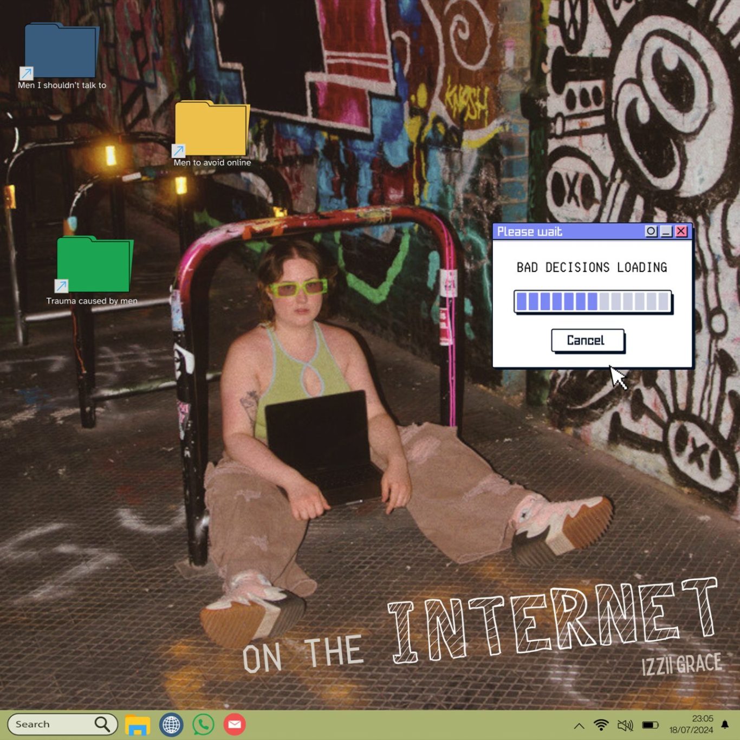Open the green phone app icon
Viewport: 740px width, 740px height.
pos(203,725)
